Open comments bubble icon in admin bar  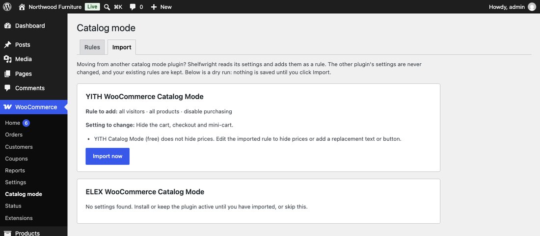pos(133,7)
